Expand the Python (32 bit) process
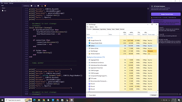This screenshot has width=182, height=102. point(87,48)
